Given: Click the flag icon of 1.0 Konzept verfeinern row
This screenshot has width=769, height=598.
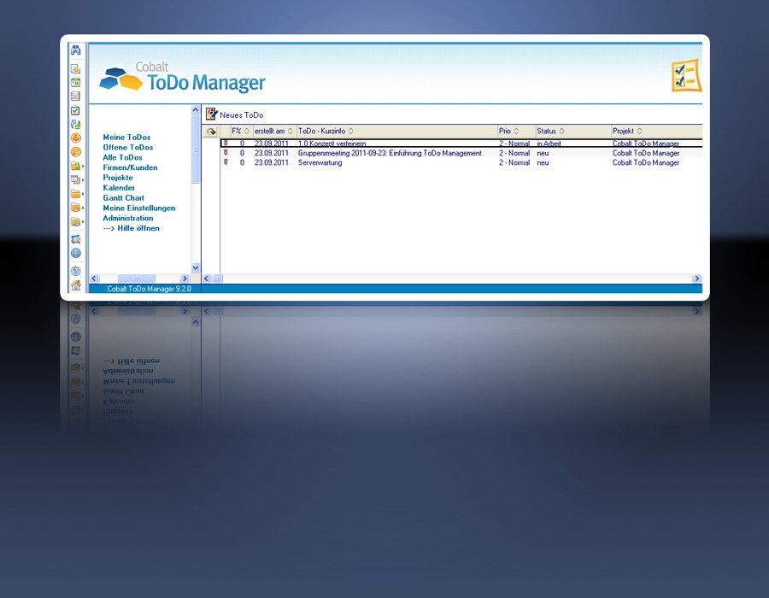Looking at the screenshot, I should 226,144.
